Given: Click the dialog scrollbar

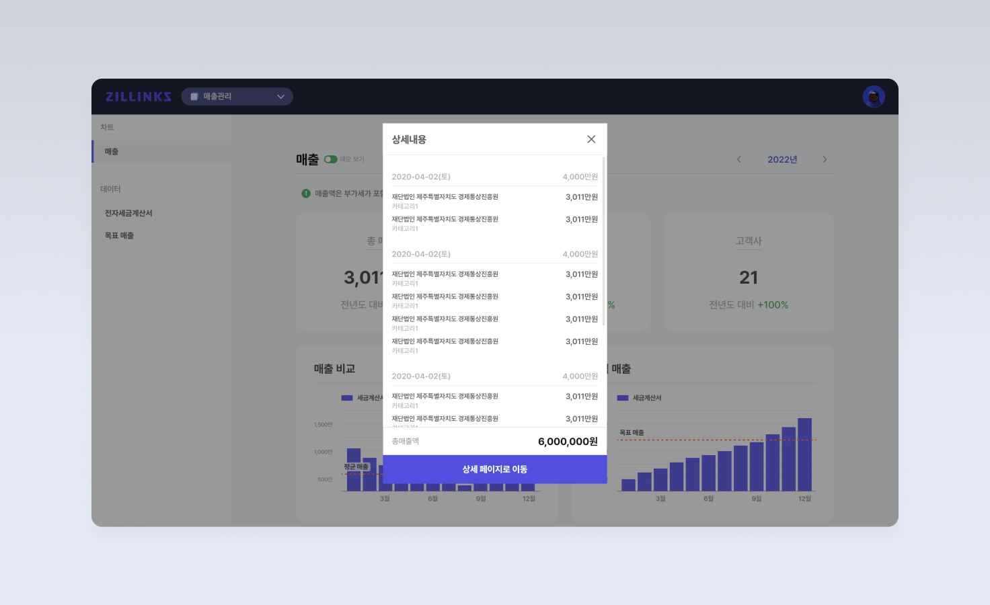Looking at the screenshot, I should click(x=604, y=242).
